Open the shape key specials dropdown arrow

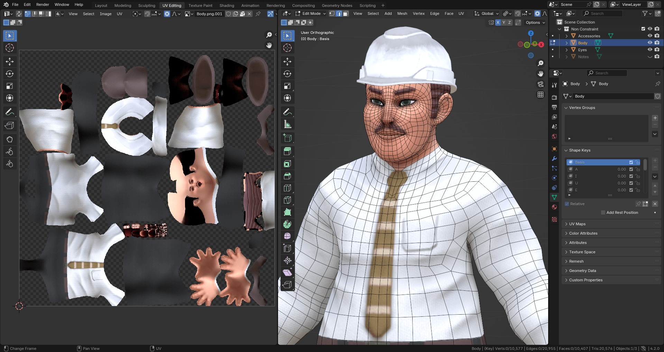[x=655, y=177]
